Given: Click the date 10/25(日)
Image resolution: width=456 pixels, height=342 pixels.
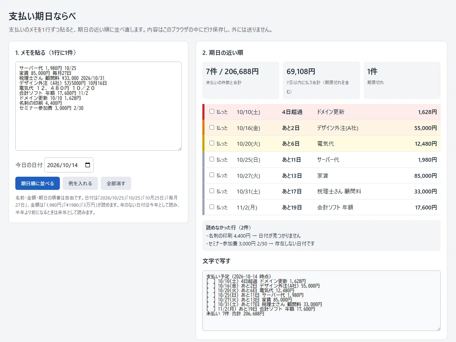Looking at the screenshot, I should (x=248, y=160).
